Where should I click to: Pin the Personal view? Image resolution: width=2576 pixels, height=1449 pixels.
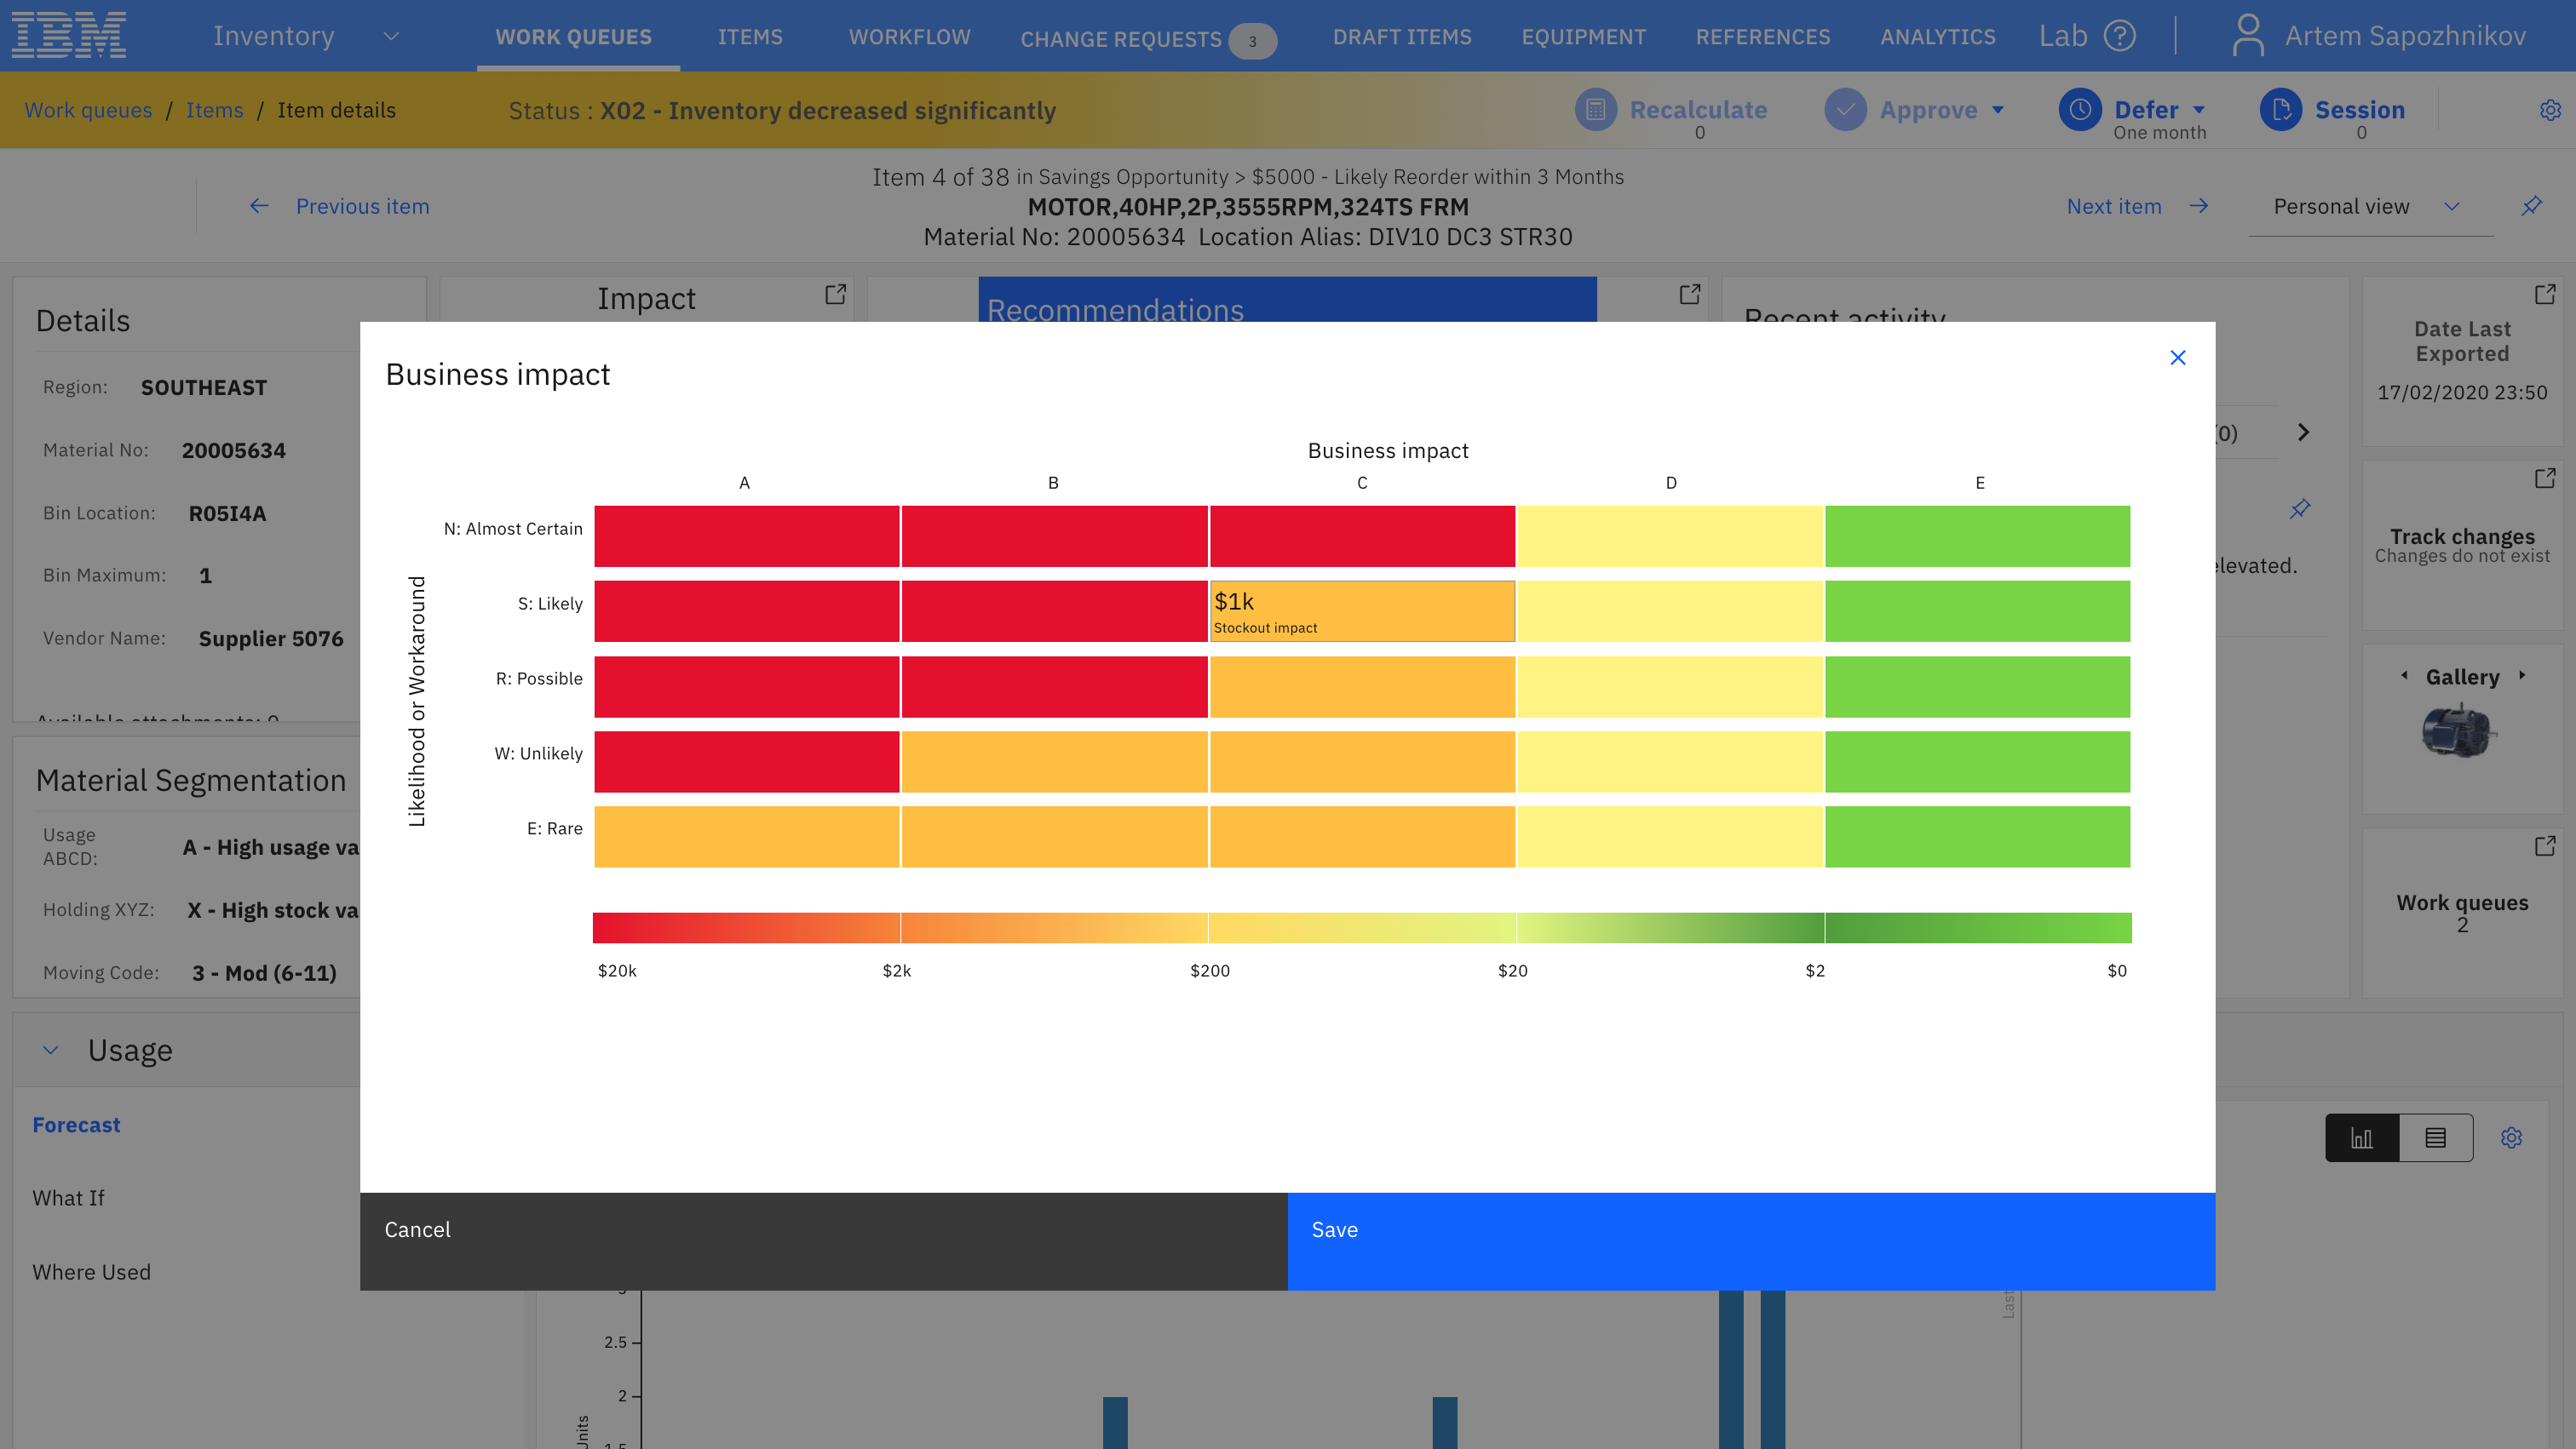[x=2531, y=206]
